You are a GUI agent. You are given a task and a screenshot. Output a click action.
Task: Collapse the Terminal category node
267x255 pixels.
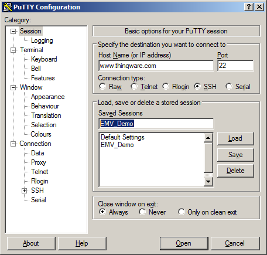click(x=13, y=50)
